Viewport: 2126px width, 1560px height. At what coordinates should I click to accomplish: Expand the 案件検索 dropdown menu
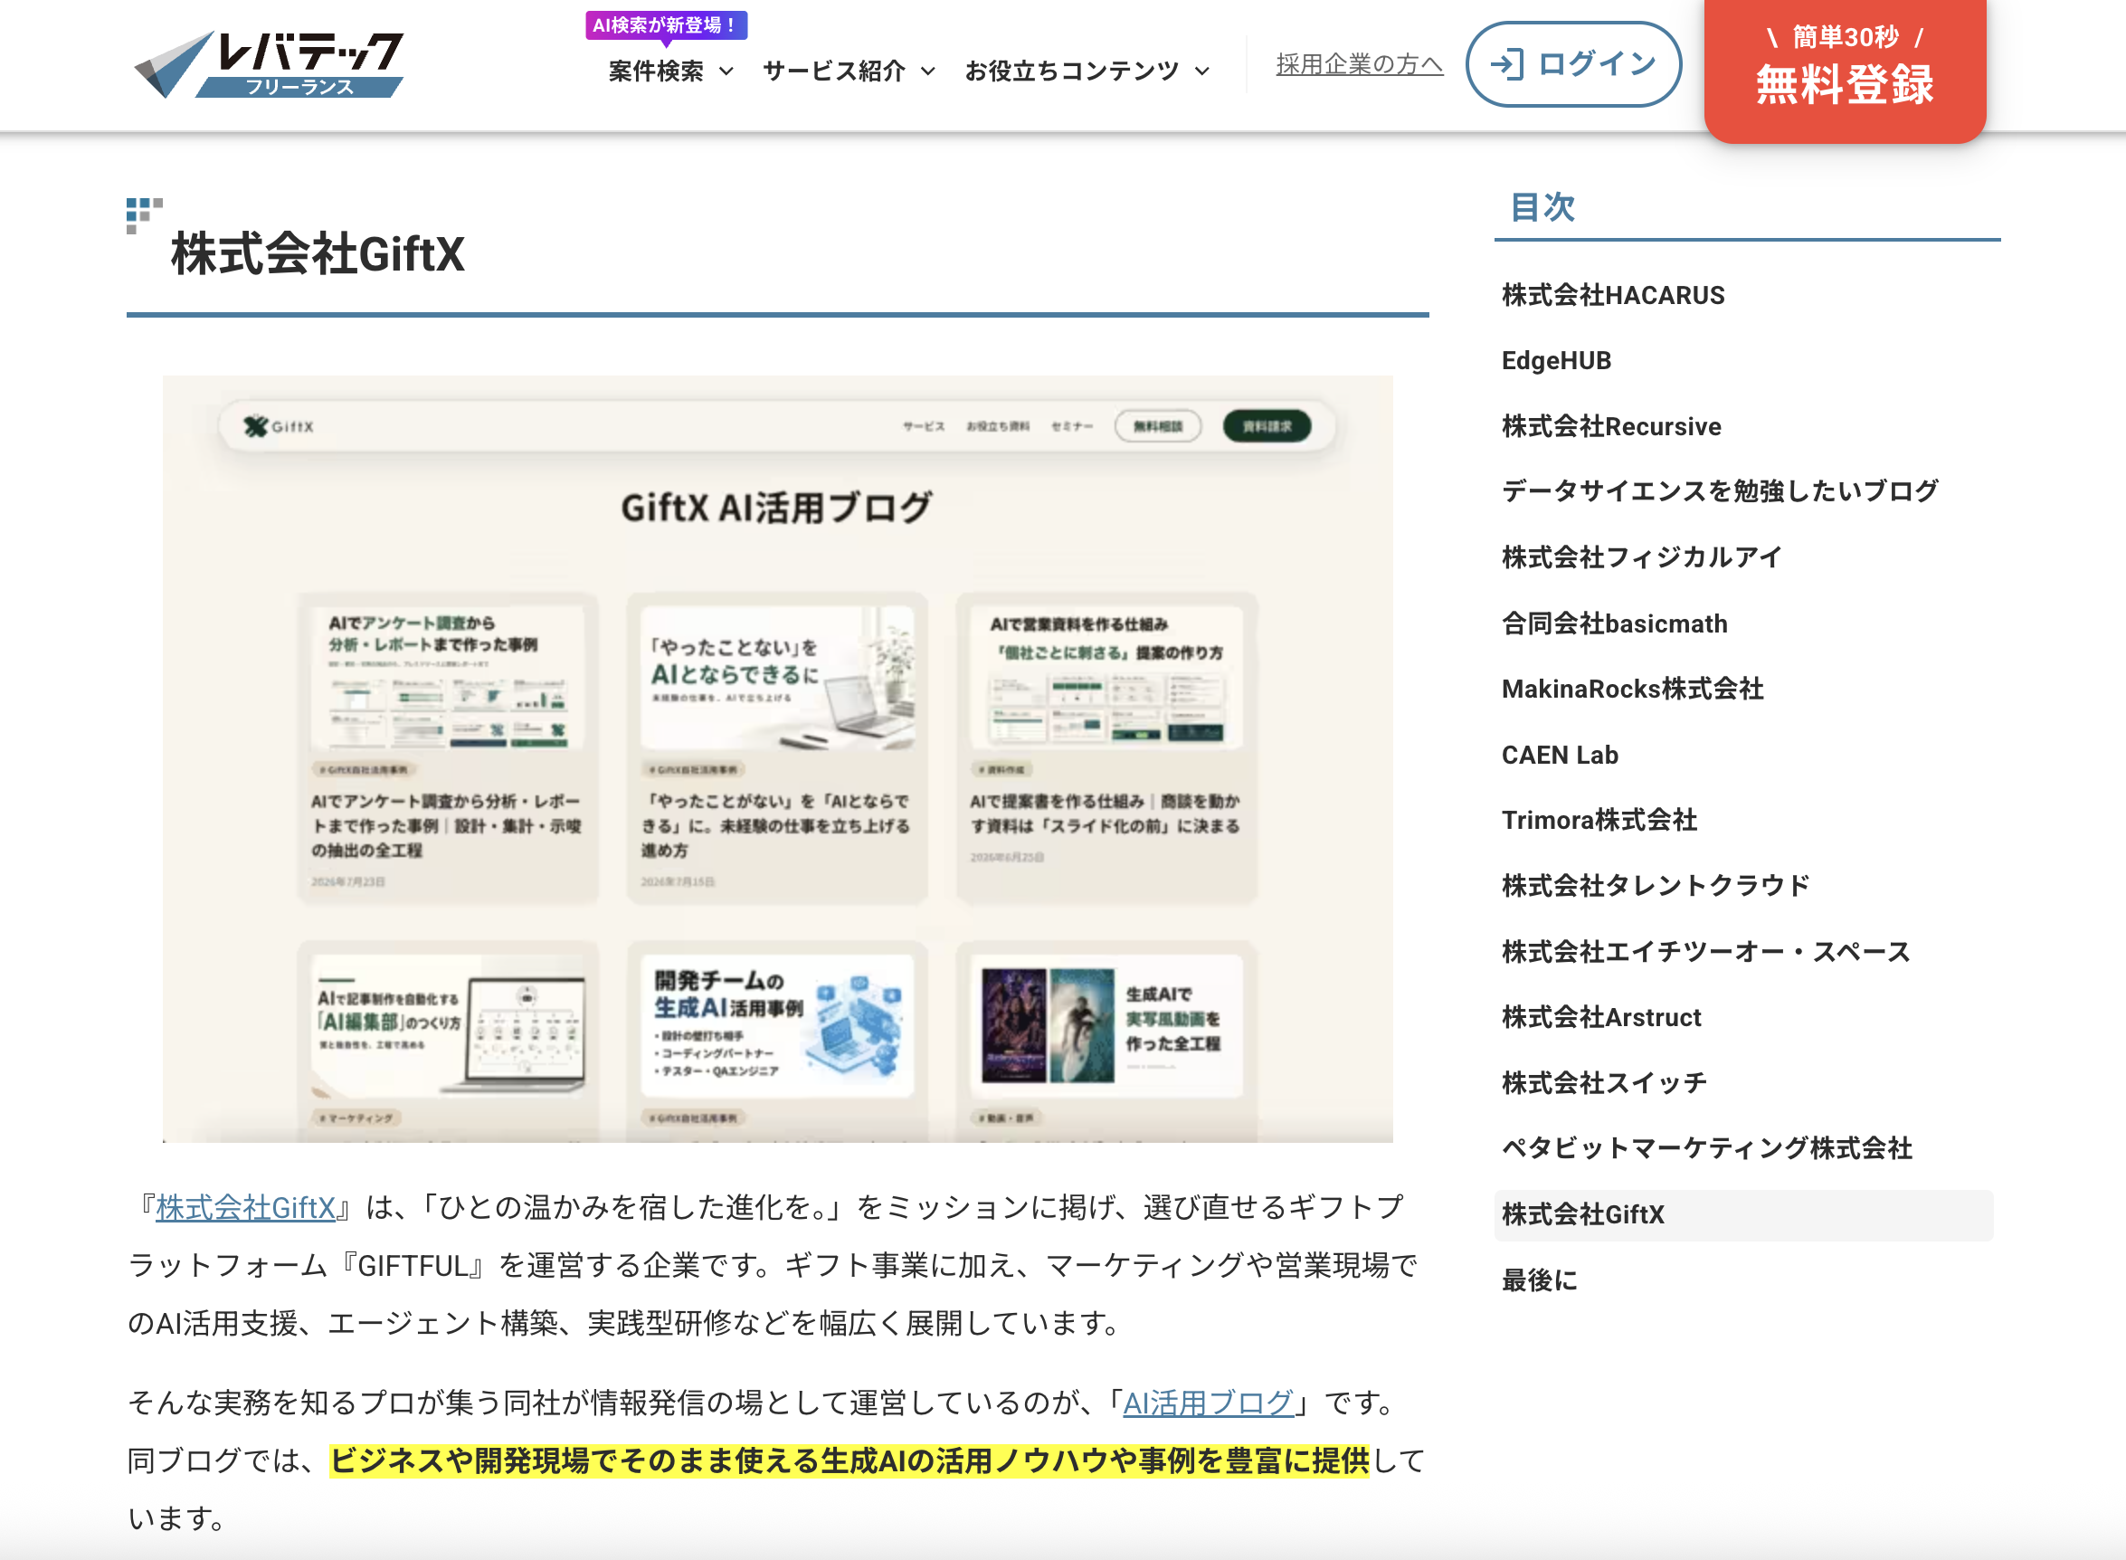pyautogui.click(x=670, y=71)
